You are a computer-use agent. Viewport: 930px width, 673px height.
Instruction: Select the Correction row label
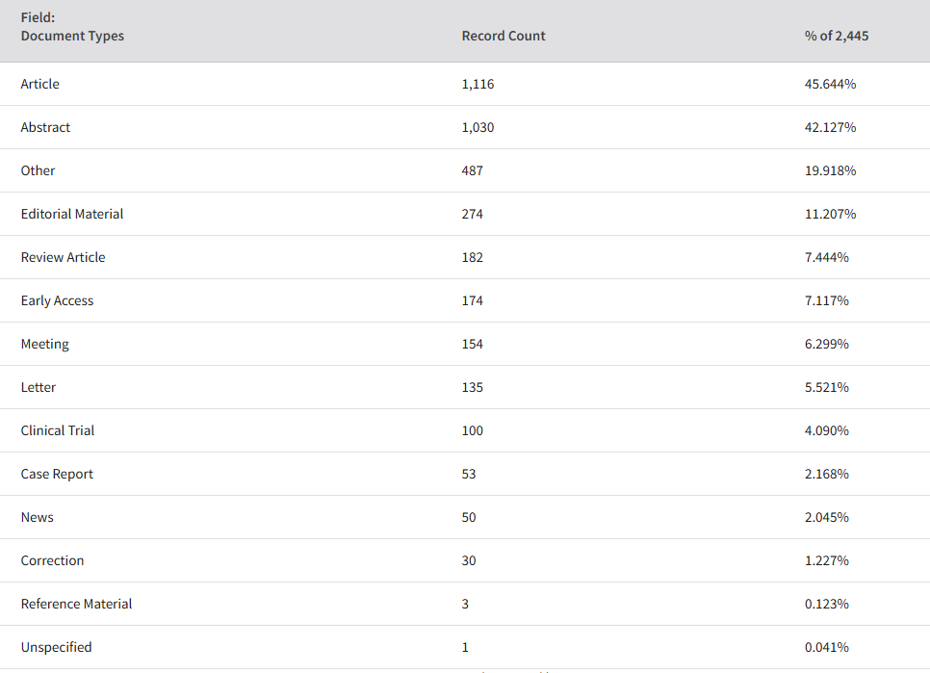coord(52,560)
